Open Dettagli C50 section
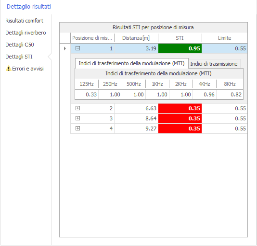Screen dimensions: 257x246 tap(20, 45)
